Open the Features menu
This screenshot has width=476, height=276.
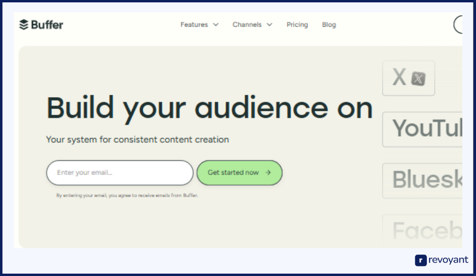click(194, 25)
